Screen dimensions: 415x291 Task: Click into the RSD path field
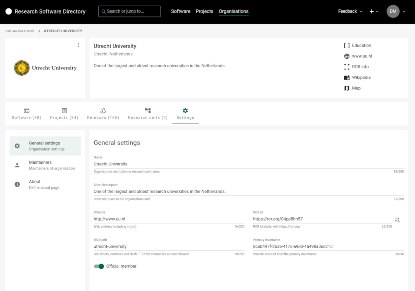[x=169, y=247]
